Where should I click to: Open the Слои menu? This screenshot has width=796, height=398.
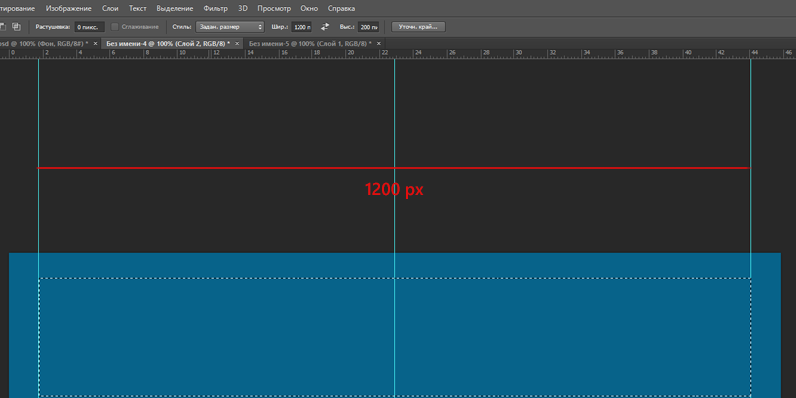(110, 8)
